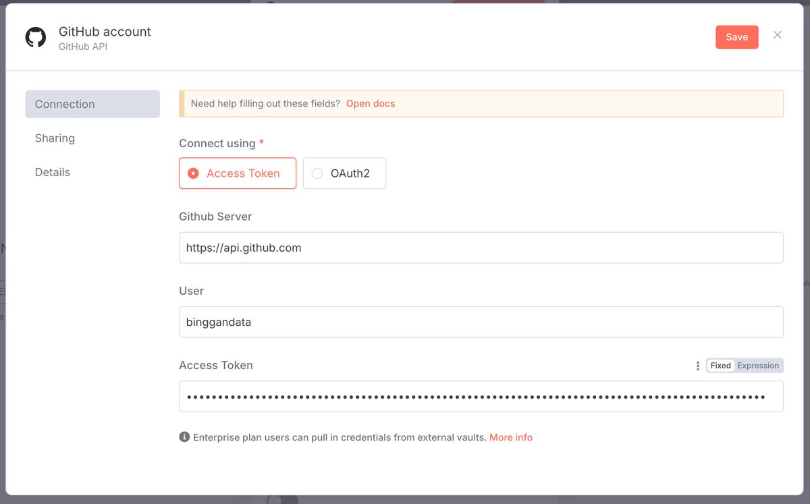Click the masked Access Token input
This screenshot has height=504, width=810.
pos(481,396)
